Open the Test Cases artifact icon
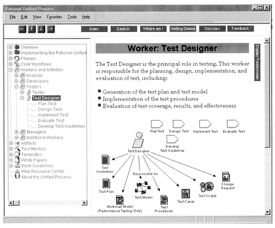The height and width of the screenshot is (228, 275). click(185, 193)
